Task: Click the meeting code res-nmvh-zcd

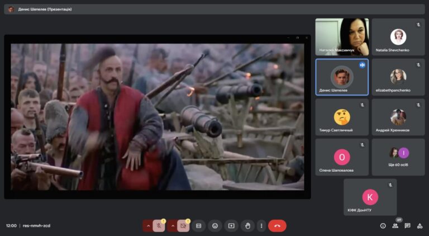Action: (36, 226)
